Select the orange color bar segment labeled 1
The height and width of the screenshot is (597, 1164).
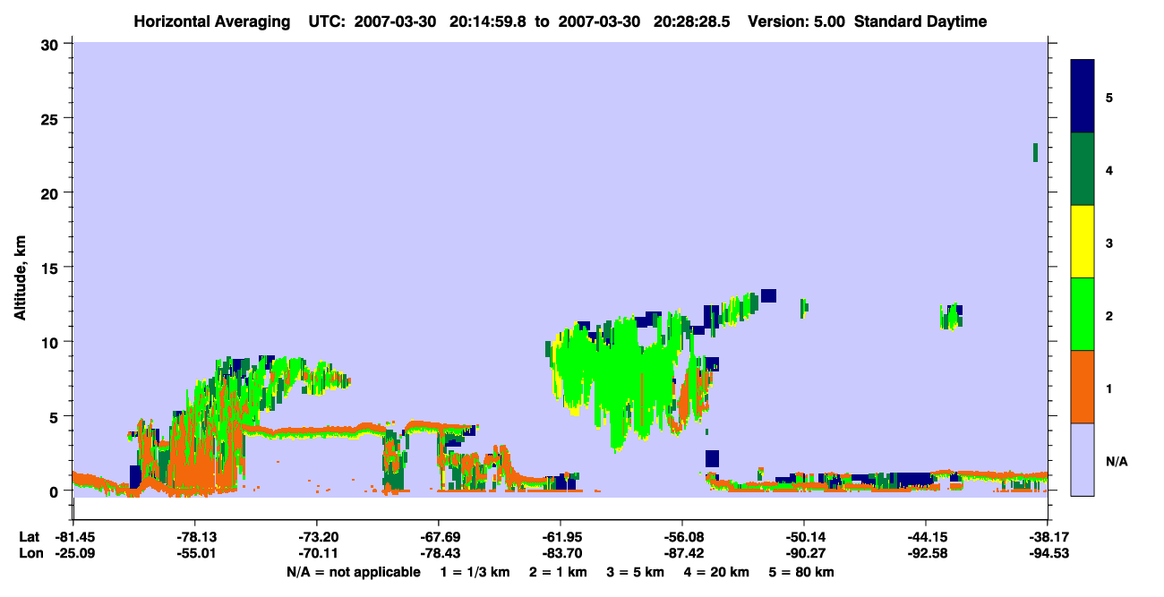click(1083, 387)
